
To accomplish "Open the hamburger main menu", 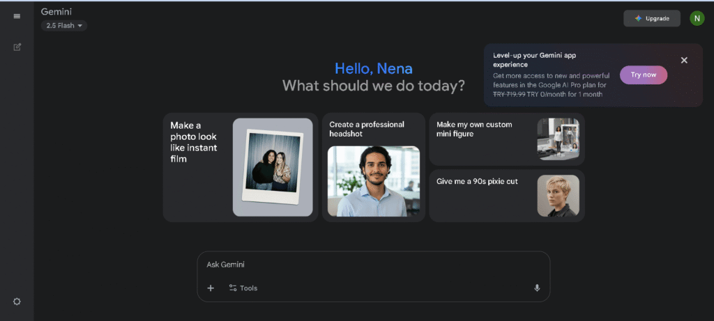I will tap(17, 16).
